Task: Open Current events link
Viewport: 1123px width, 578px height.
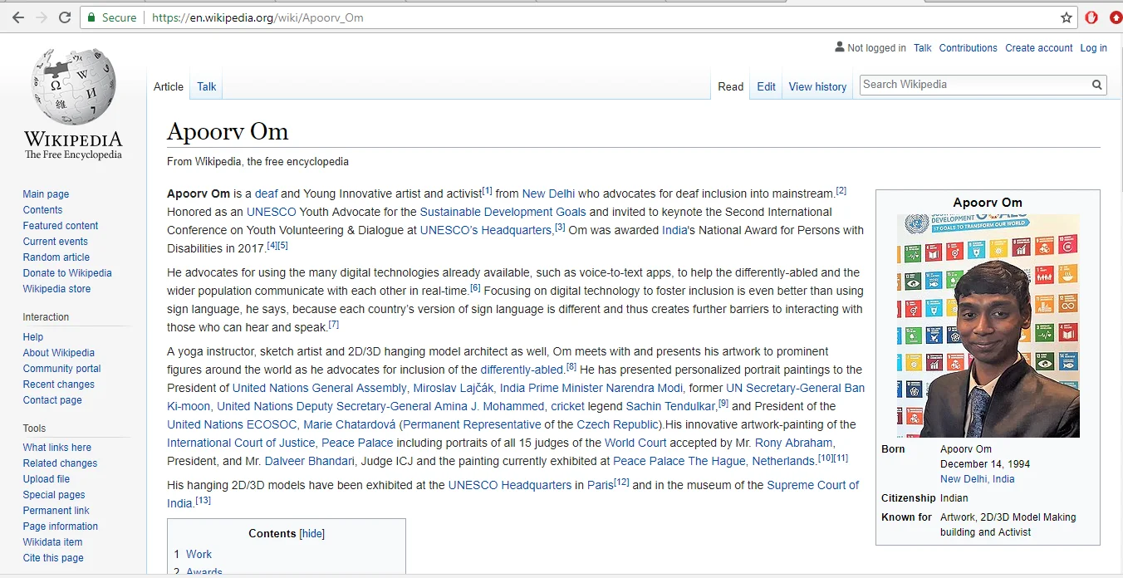Action: pos(55,242)
